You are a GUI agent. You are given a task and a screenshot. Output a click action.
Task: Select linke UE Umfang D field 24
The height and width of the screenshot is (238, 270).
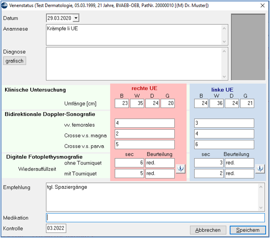coord(232,103)
